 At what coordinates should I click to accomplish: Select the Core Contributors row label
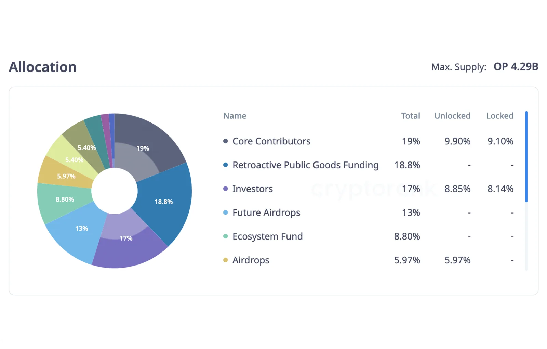[271, 141]
